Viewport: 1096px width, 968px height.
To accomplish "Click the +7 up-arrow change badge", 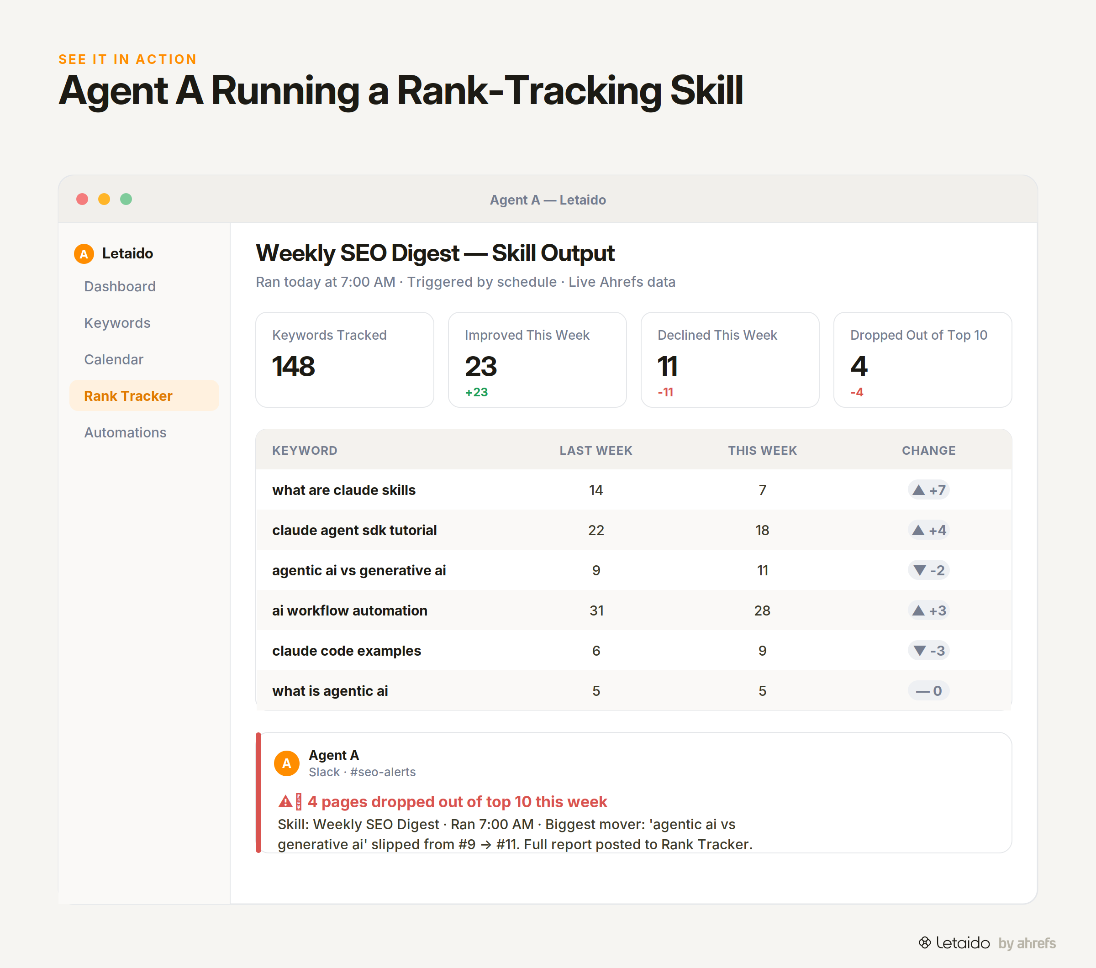I will pos(929,490).
